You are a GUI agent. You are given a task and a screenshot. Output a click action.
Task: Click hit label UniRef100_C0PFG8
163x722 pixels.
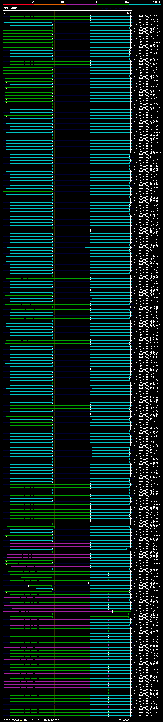[x=146, y=662]
